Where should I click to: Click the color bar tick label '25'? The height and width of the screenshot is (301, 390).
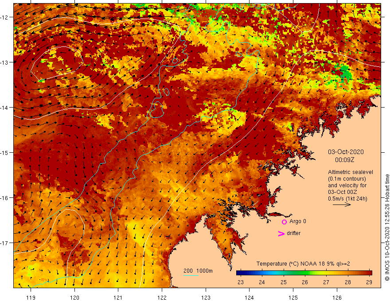(x=284, y=282)
